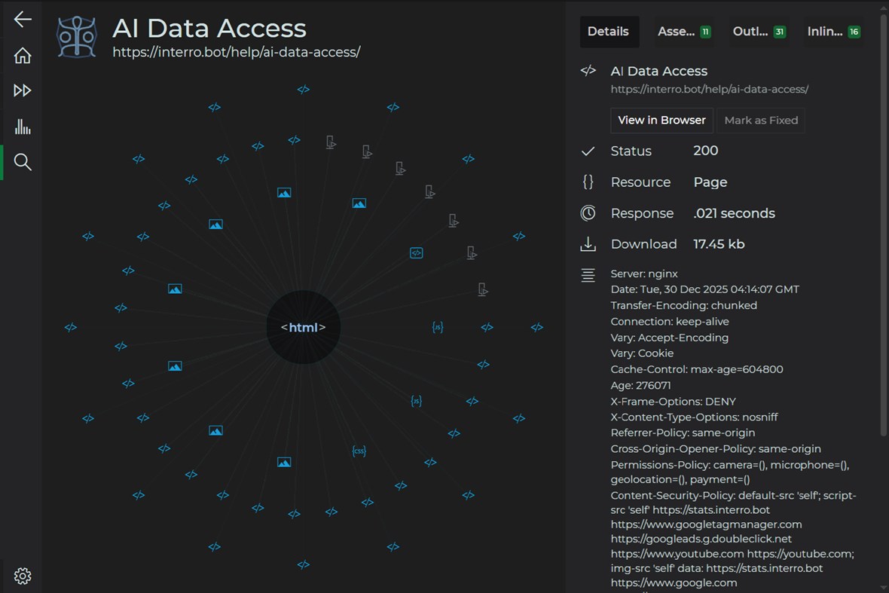Switch to the Details tab
The height and width of the screenshot is (593, 889).
click(x=608, y=32)
